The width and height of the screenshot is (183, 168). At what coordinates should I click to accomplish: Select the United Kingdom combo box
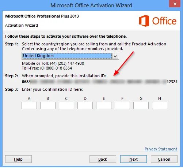point(70,56)
